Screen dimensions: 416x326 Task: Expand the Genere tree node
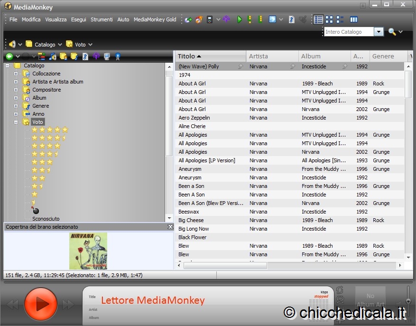coord(16,106)
